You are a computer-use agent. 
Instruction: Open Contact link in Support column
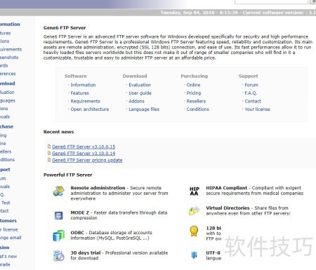(x=253, y=101)
